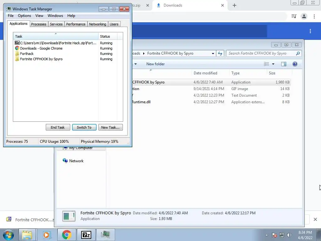This screenshot has height=241, width=321.
Task: Open the File menu in Task Manager
Action: click(11, 16)
